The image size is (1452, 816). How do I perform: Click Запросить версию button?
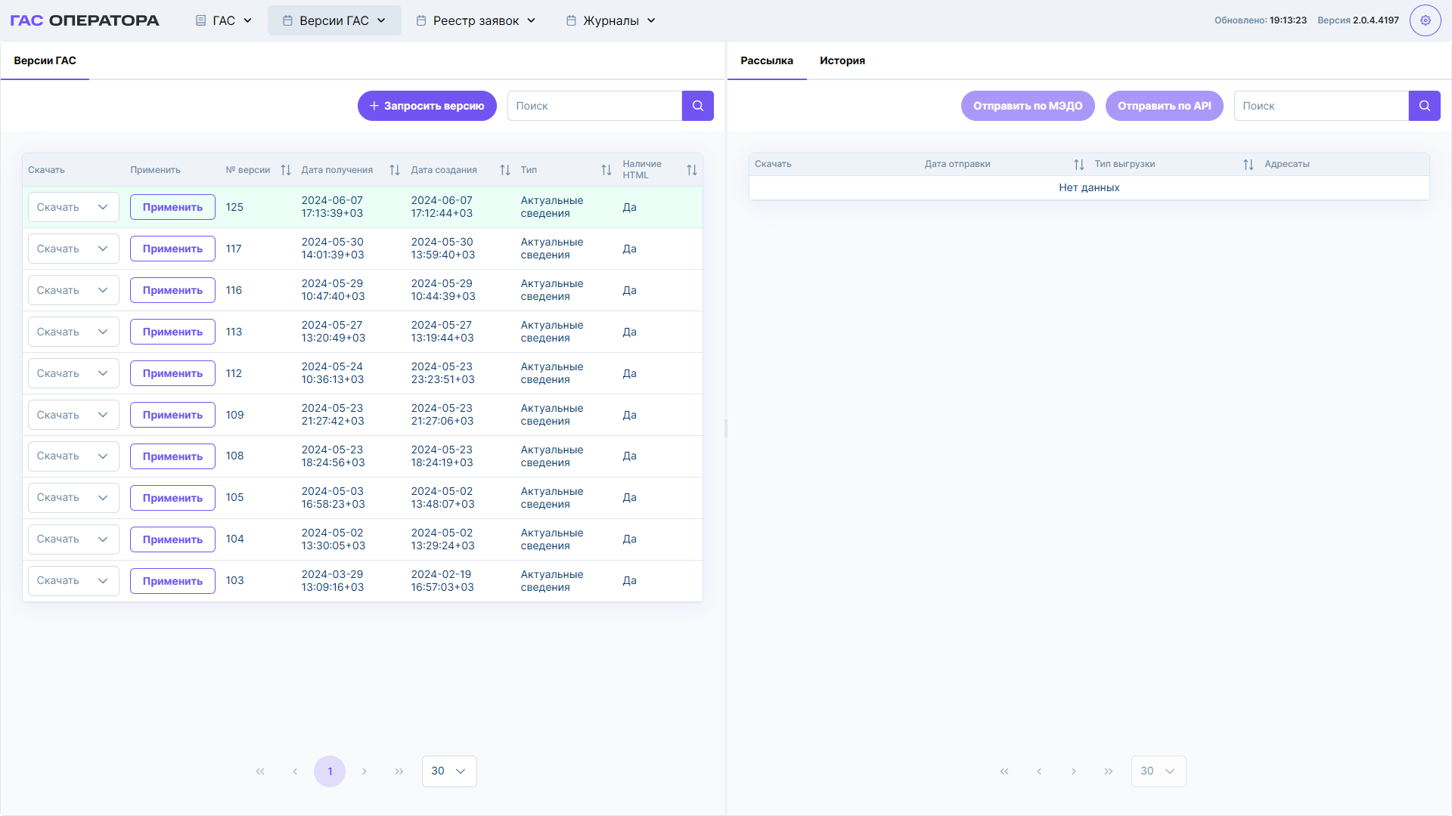[427, 106]
